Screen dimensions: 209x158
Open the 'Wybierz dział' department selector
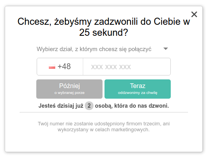tap(103, 49)
